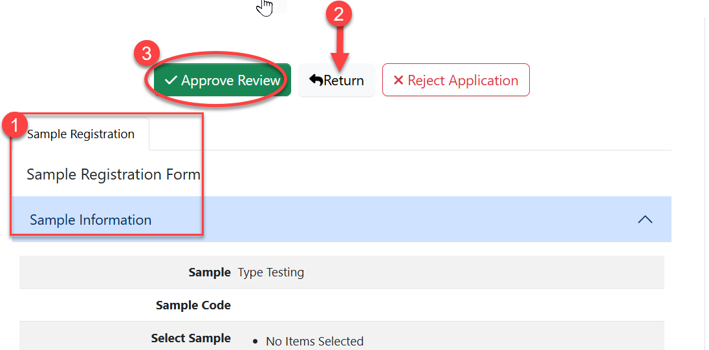Click the hand cursor icon at top

tap(265, 7)
